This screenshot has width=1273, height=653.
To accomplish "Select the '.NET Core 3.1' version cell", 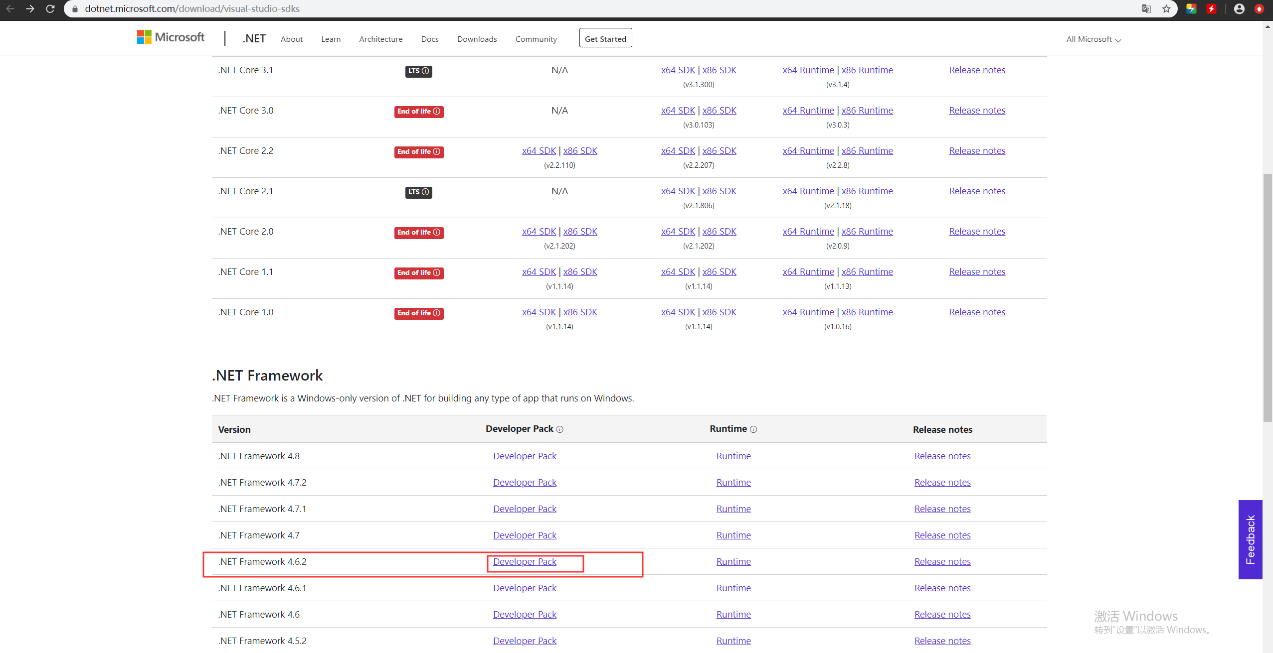I will 245,70.
